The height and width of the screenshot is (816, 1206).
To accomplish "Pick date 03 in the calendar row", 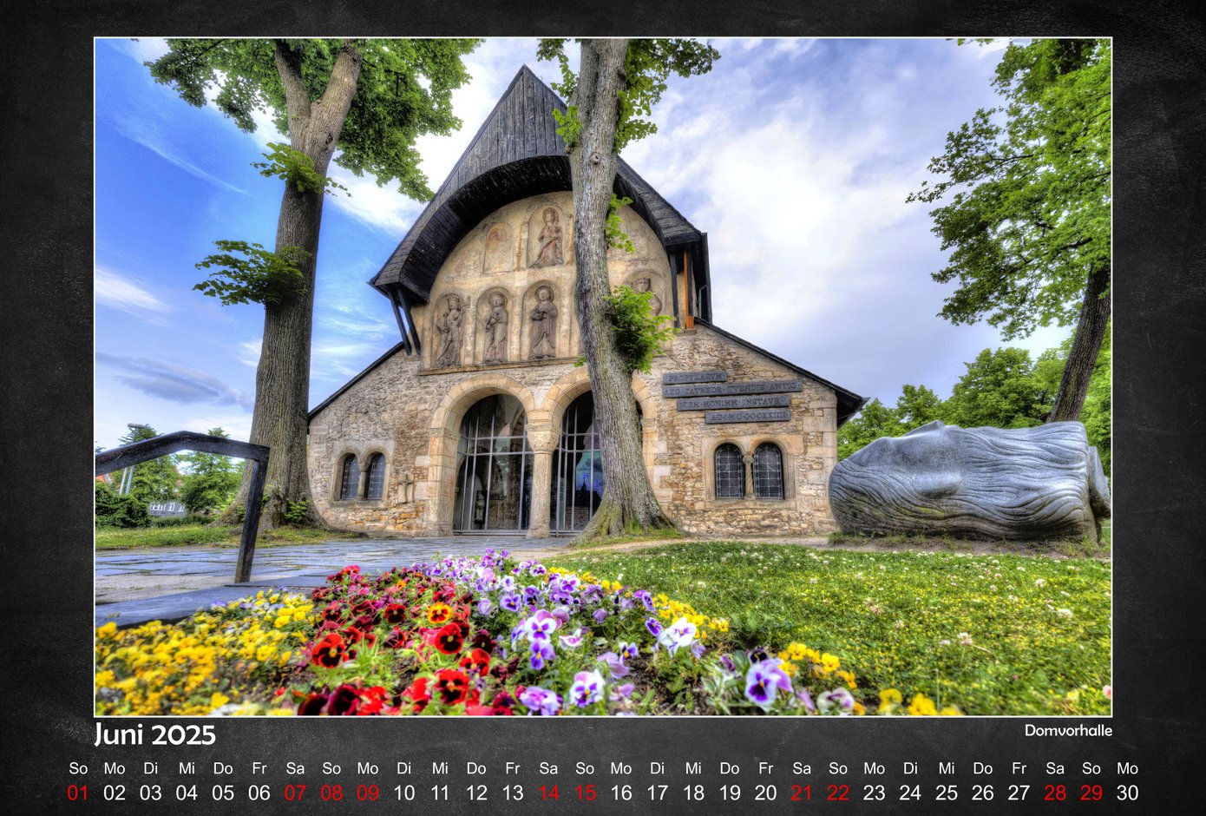I will pyautogui.click(x=151, y=793).
